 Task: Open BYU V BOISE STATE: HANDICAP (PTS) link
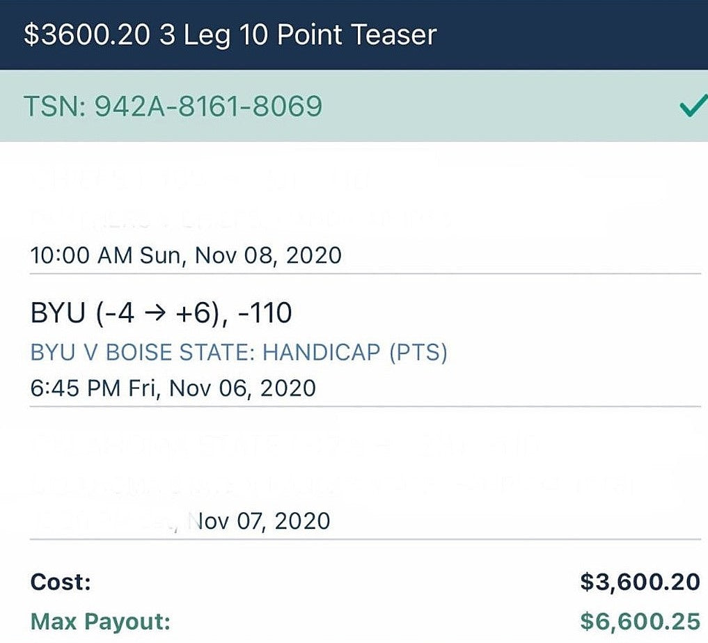[x=239, y=352]
